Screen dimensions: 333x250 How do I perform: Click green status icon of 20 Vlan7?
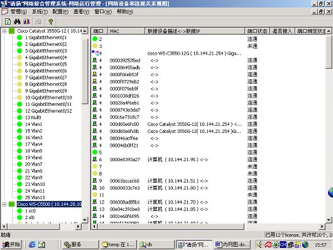(19, 164)
